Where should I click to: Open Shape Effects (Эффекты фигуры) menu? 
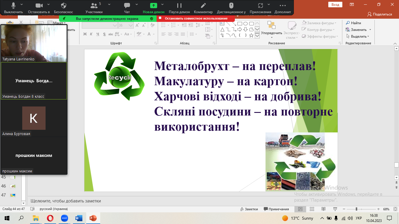(320, 36)
